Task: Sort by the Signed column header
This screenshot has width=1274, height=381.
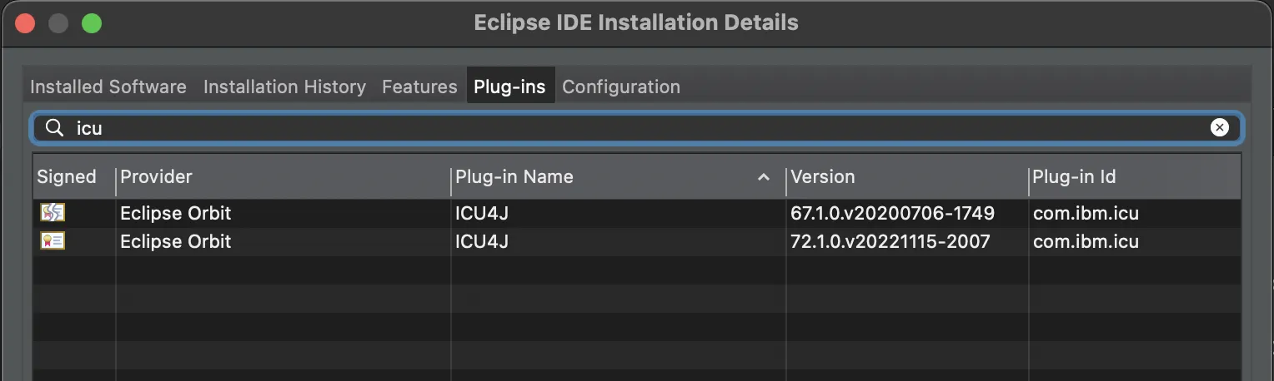Action: click(x=67, y=176)
